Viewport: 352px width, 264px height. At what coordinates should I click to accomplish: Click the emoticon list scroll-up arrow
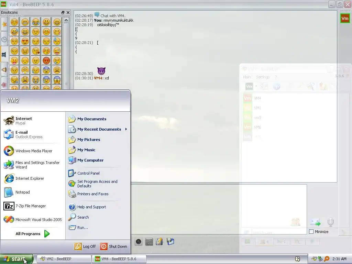66,20
